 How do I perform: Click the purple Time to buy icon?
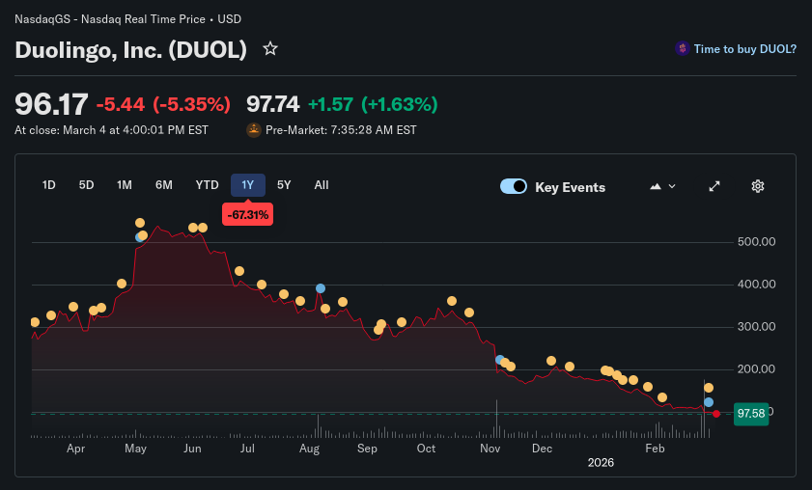tap(683, 48)
